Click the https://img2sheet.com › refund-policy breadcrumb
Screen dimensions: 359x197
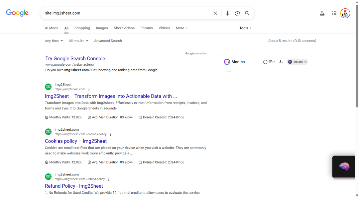point(80,179)
